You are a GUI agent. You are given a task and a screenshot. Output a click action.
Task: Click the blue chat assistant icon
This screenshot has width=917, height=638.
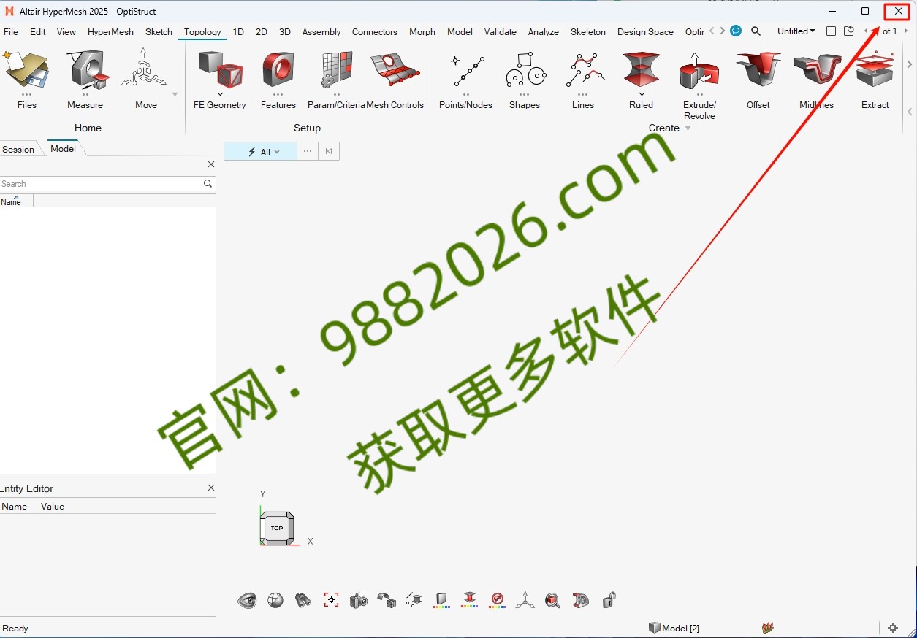[736, 31]
